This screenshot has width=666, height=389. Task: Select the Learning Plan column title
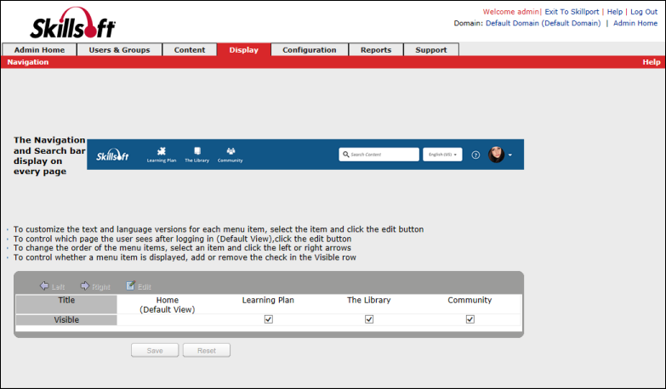coord(268,300)
